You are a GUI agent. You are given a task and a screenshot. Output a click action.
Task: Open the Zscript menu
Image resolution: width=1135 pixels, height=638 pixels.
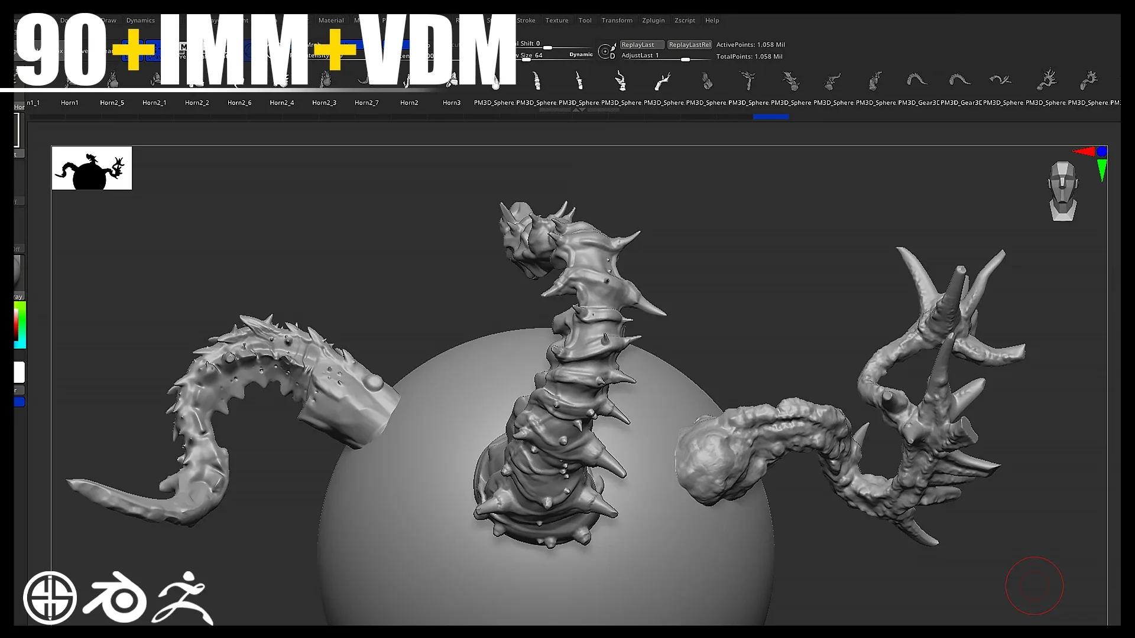(x=685, y=20)
